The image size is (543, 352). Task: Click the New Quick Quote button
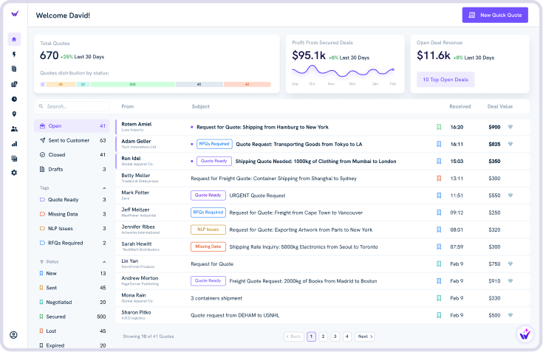coord(496,15)
